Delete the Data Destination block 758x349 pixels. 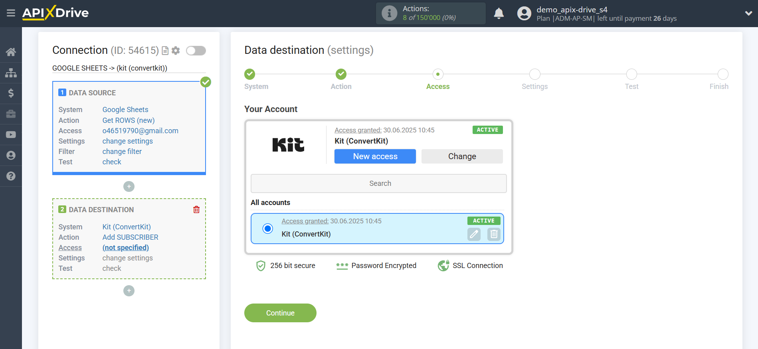(196, 209)
